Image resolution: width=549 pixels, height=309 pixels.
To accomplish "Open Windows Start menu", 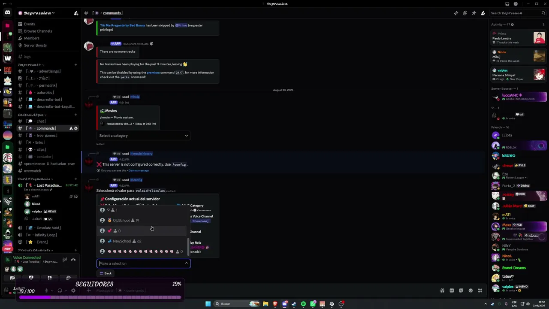I will tap(208, 304).
